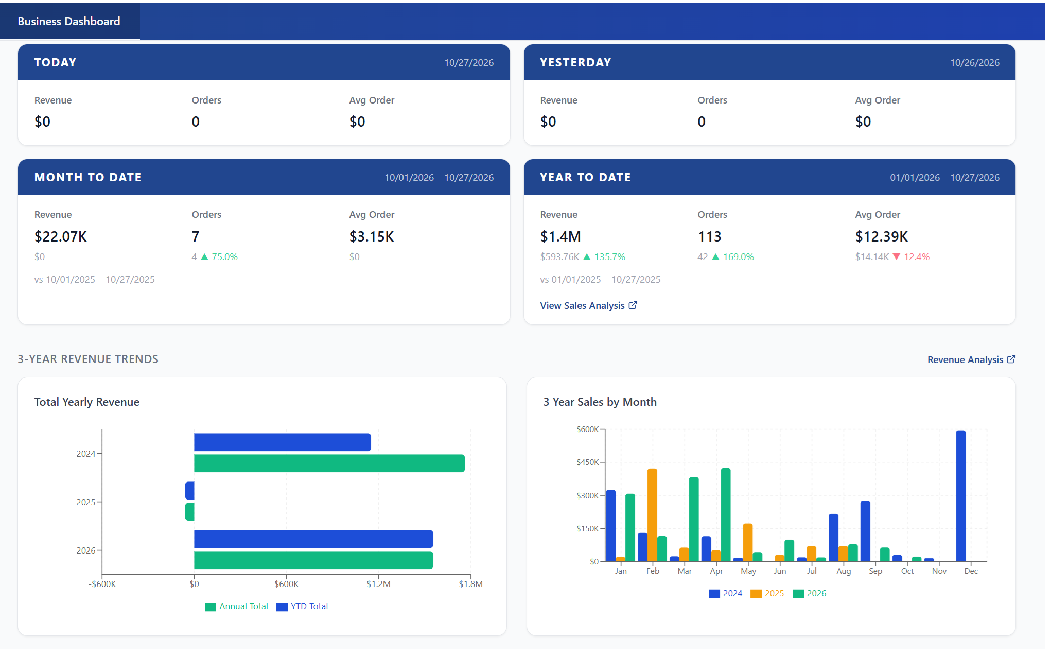Toggle the Annual Total legend swatch
The image size is (1051, 654).
[x=210, y=607]
